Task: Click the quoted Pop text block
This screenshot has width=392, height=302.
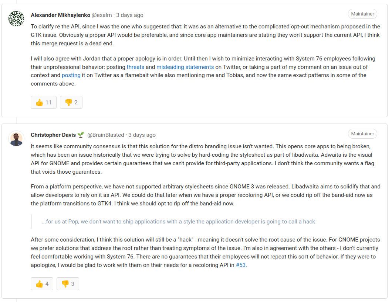Action: pyautogui.click(x=178, y=222)
